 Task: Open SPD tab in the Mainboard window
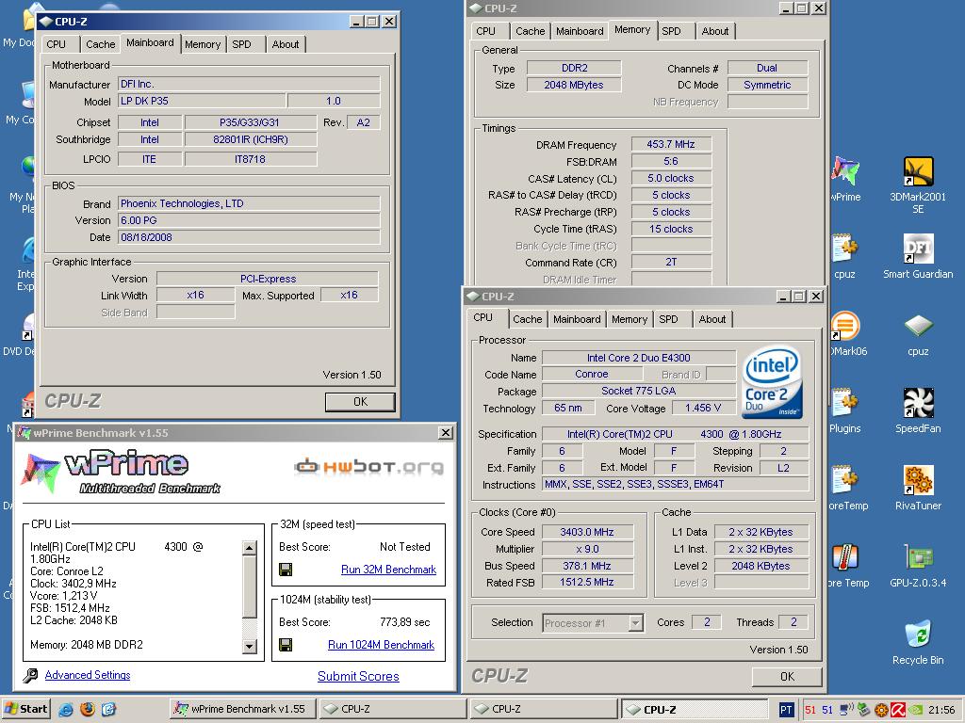point(241,44)
